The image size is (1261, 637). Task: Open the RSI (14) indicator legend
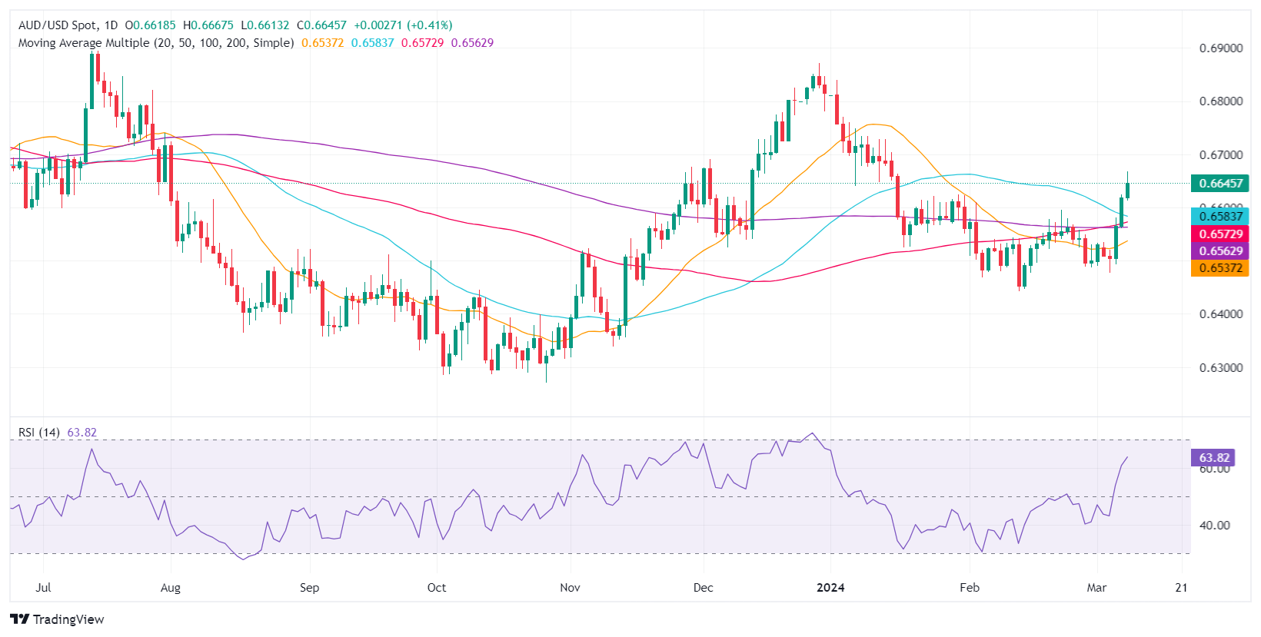pyautogui.click(x=39, y=433)
